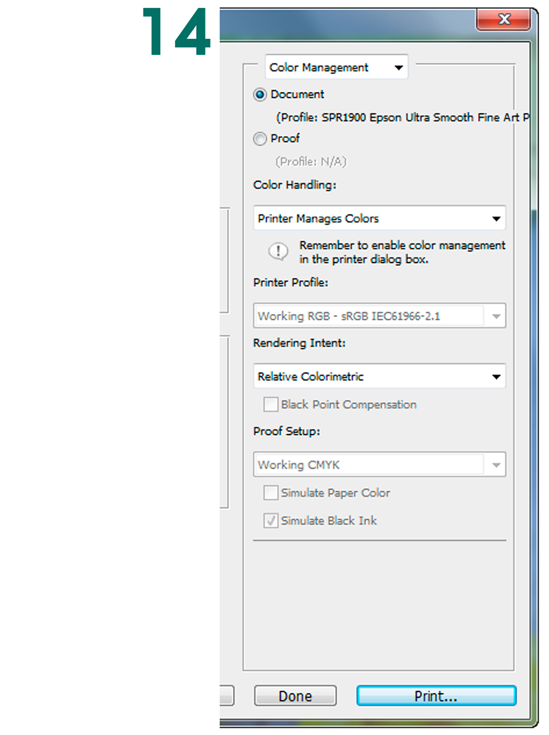
Task: Open the Working CMYK proof setup dropdown
Action: coord(379,465)
